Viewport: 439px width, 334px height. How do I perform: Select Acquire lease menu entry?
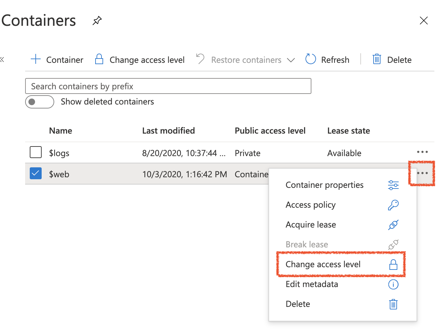[x=342, y=225]
